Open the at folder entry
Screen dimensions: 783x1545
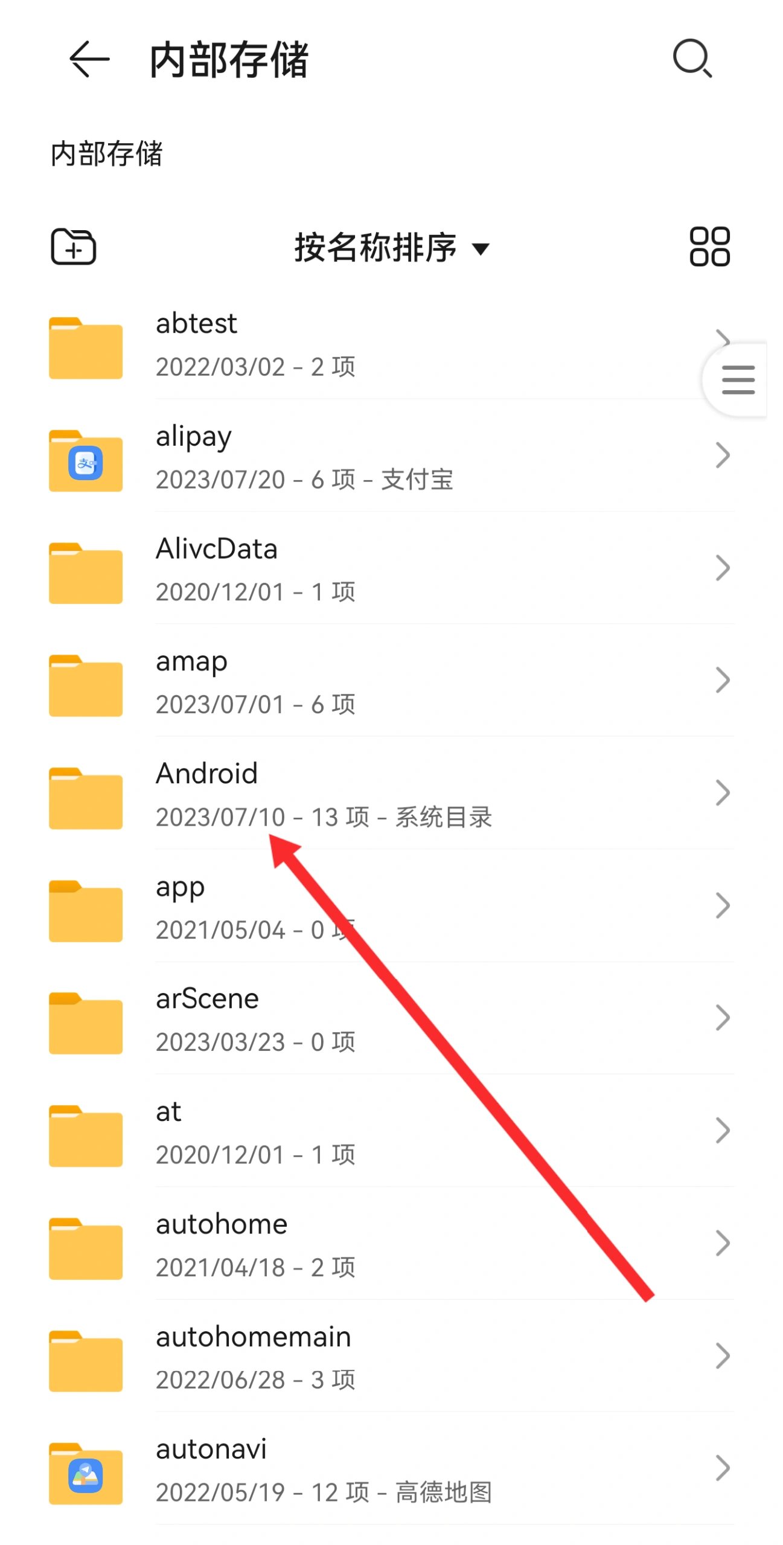391,1131
